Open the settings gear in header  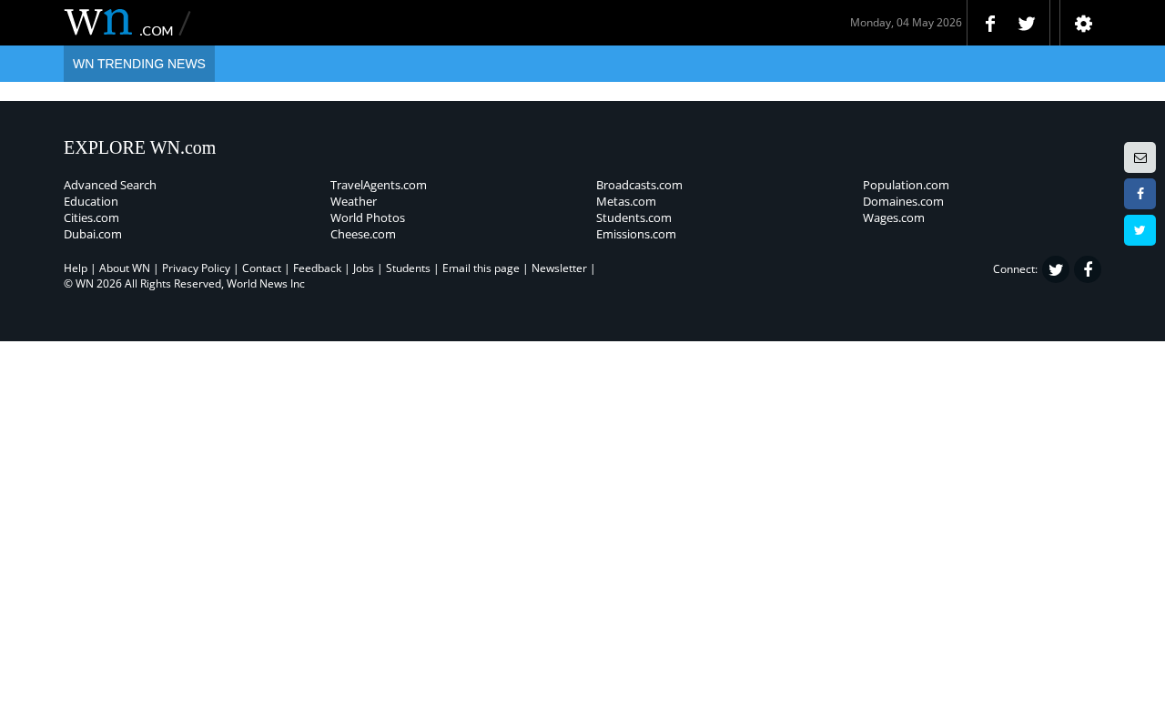tap(1083, 24)
